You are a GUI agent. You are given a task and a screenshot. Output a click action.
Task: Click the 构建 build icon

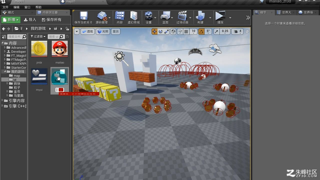(200, 17)
